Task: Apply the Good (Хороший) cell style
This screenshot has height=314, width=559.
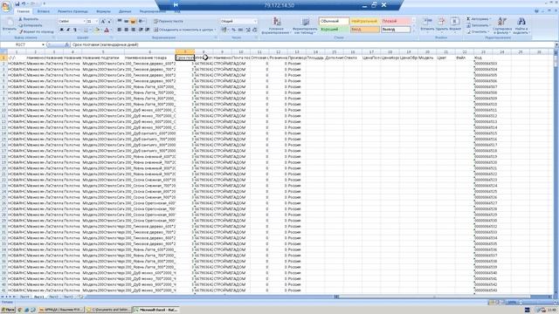Action: (x=334, y=29)
